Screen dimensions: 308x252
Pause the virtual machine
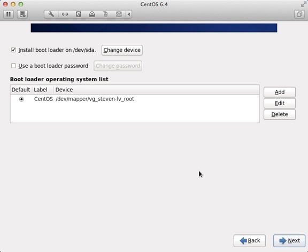9,14
